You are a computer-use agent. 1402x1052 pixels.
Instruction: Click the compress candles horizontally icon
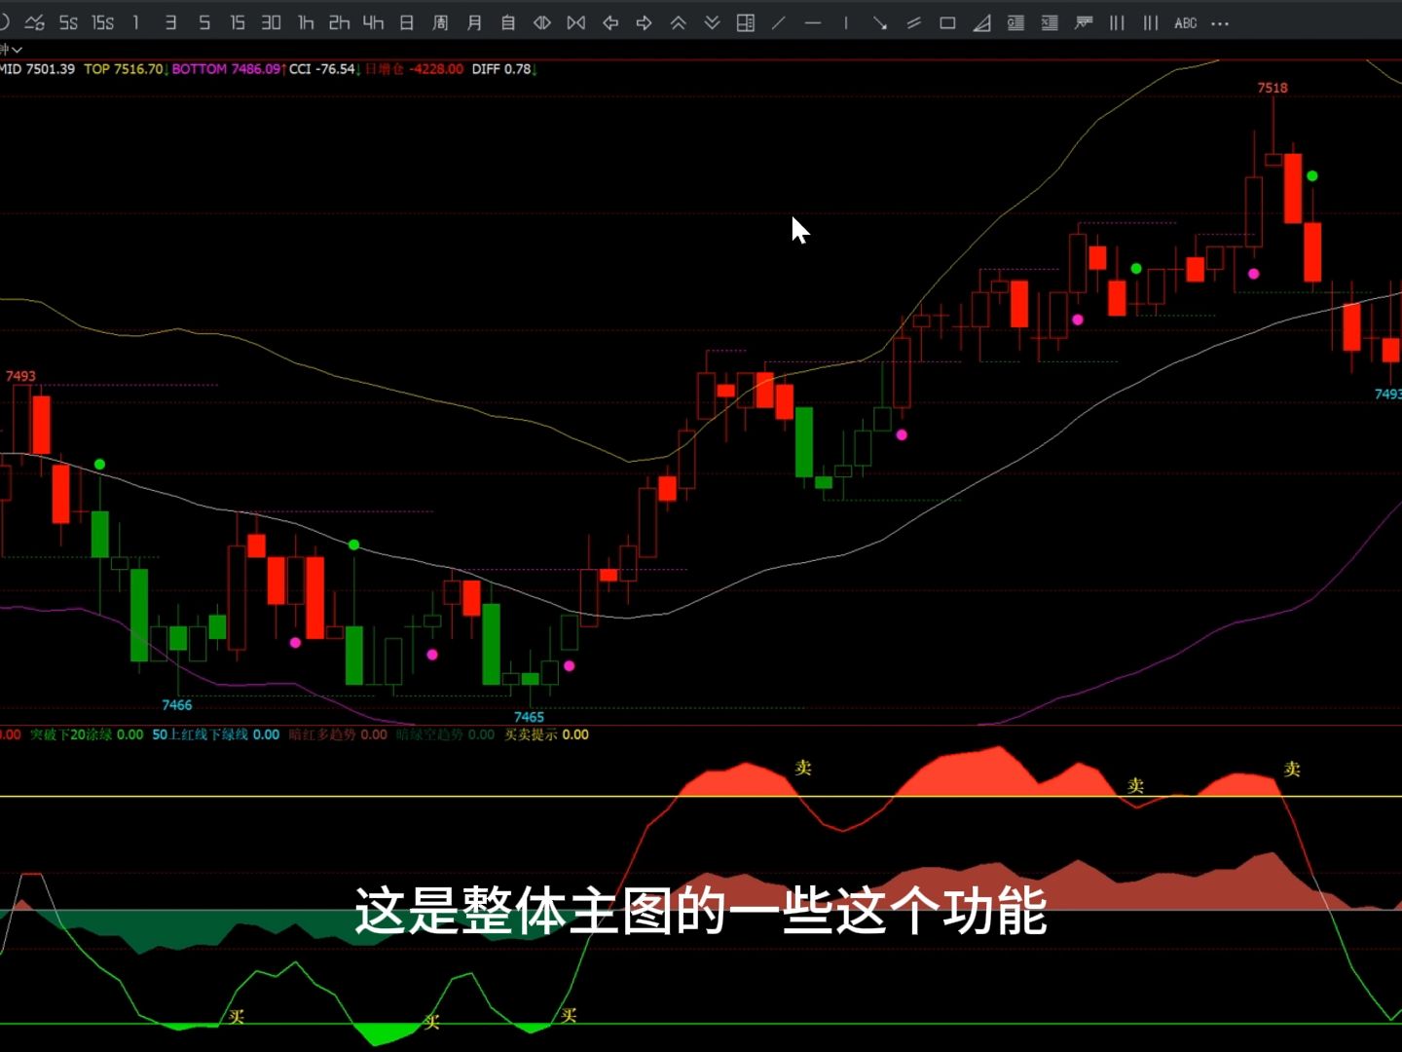[576, 22]
